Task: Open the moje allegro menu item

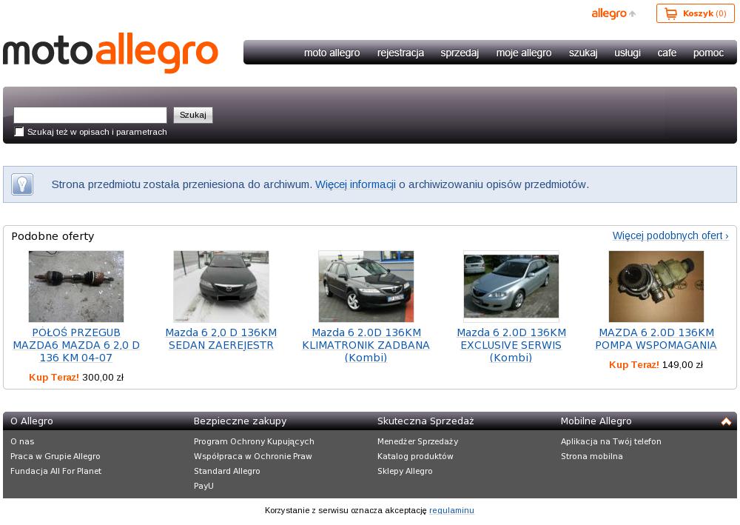Action: pyautogui.click(x=524, y=53)
